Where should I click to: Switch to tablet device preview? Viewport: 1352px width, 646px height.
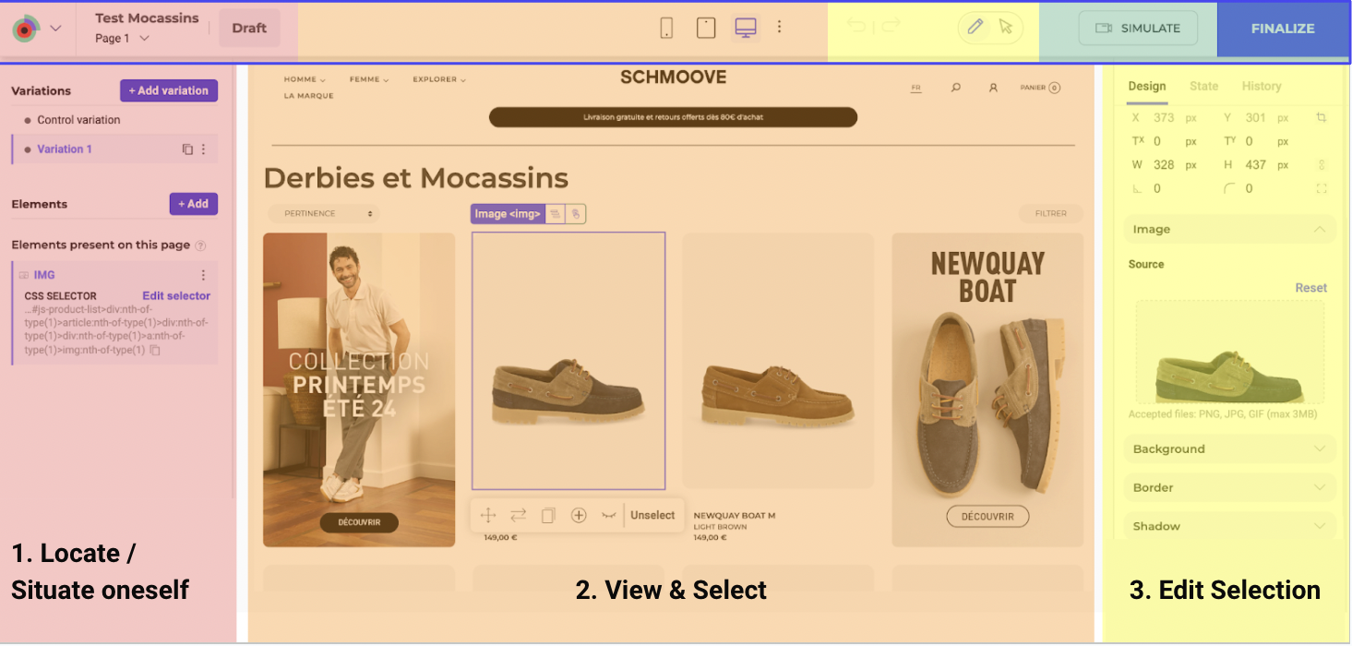706,29
